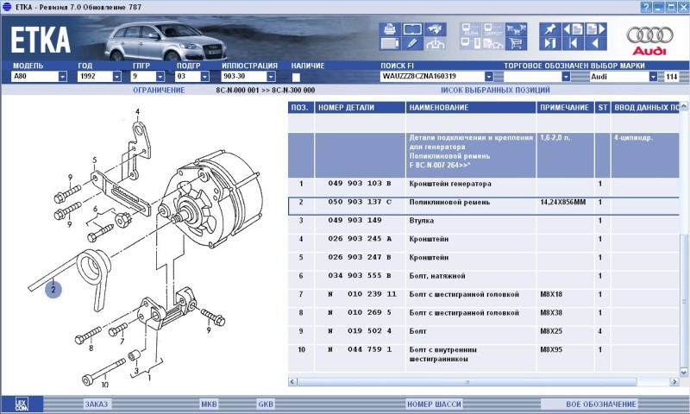Click the scroll up arrow of parts table
Screen dimensions: 690x414
click(x=684, y=106)
